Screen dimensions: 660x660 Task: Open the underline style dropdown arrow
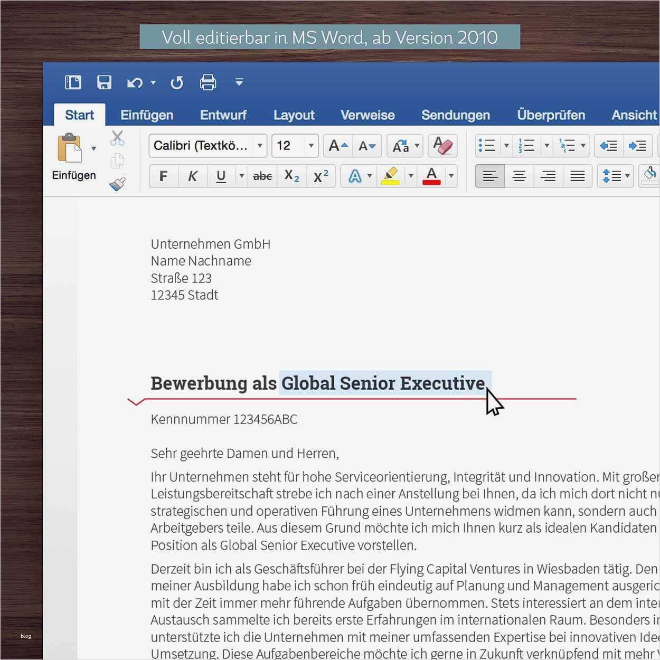pos(241,176)
